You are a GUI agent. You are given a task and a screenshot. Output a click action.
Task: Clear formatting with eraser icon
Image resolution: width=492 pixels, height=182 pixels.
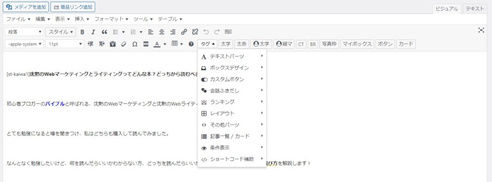tap(123, 44)
